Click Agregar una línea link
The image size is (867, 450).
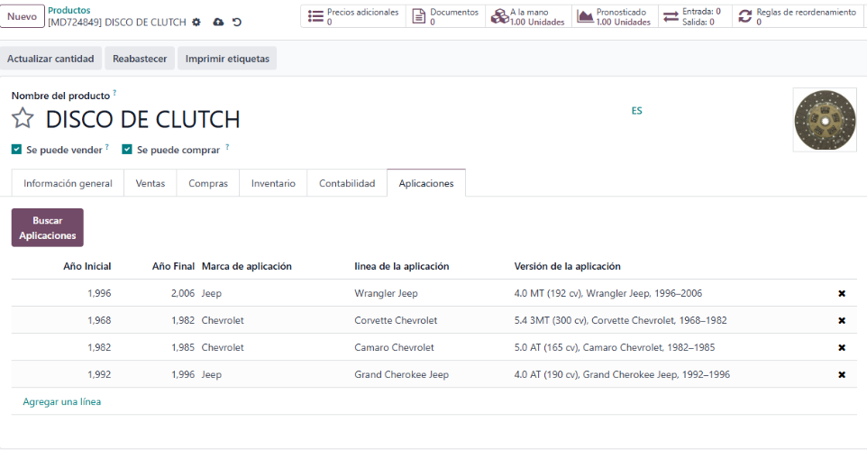coord(62,402)
